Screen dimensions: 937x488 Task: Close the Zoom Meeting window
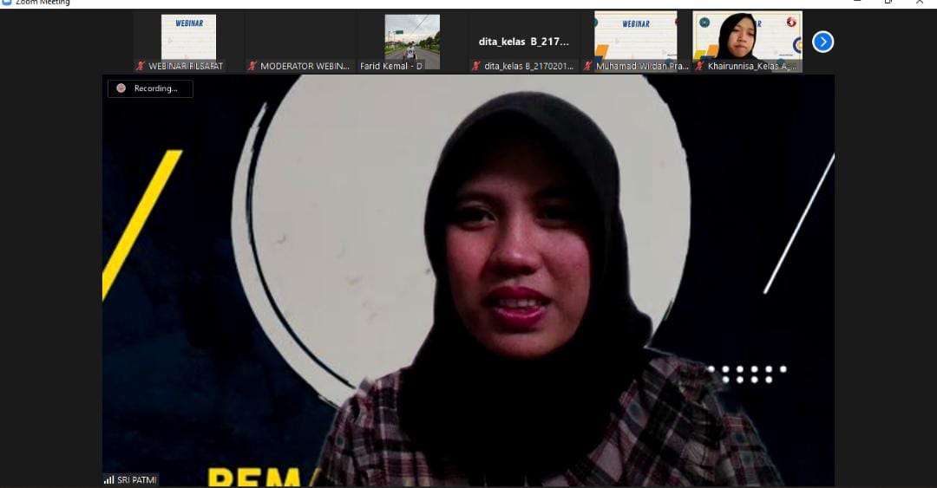click(919, 2)
